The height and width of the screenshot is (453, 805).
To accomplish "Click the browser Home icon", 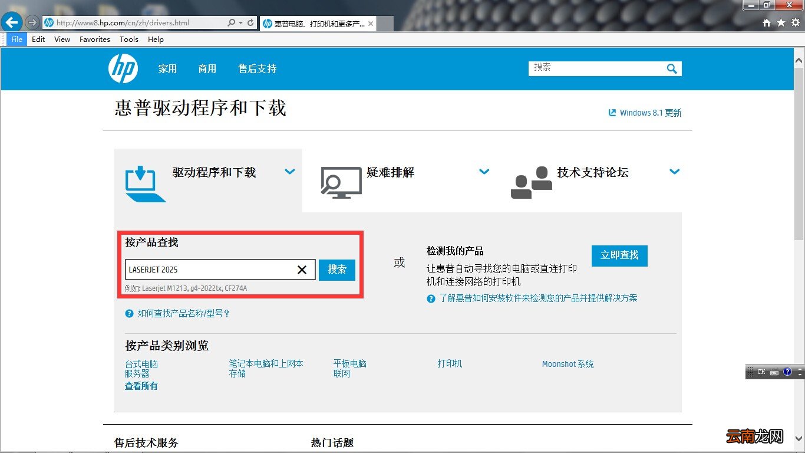I will (x=767, y=23).
